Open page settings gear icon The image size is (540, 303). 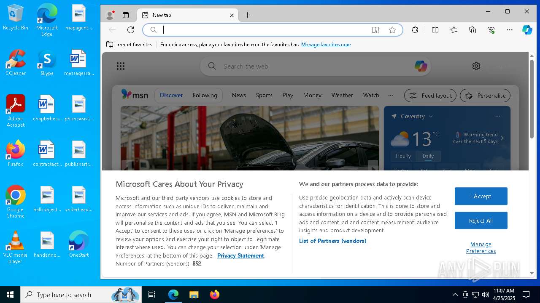(x=476, y=66)
